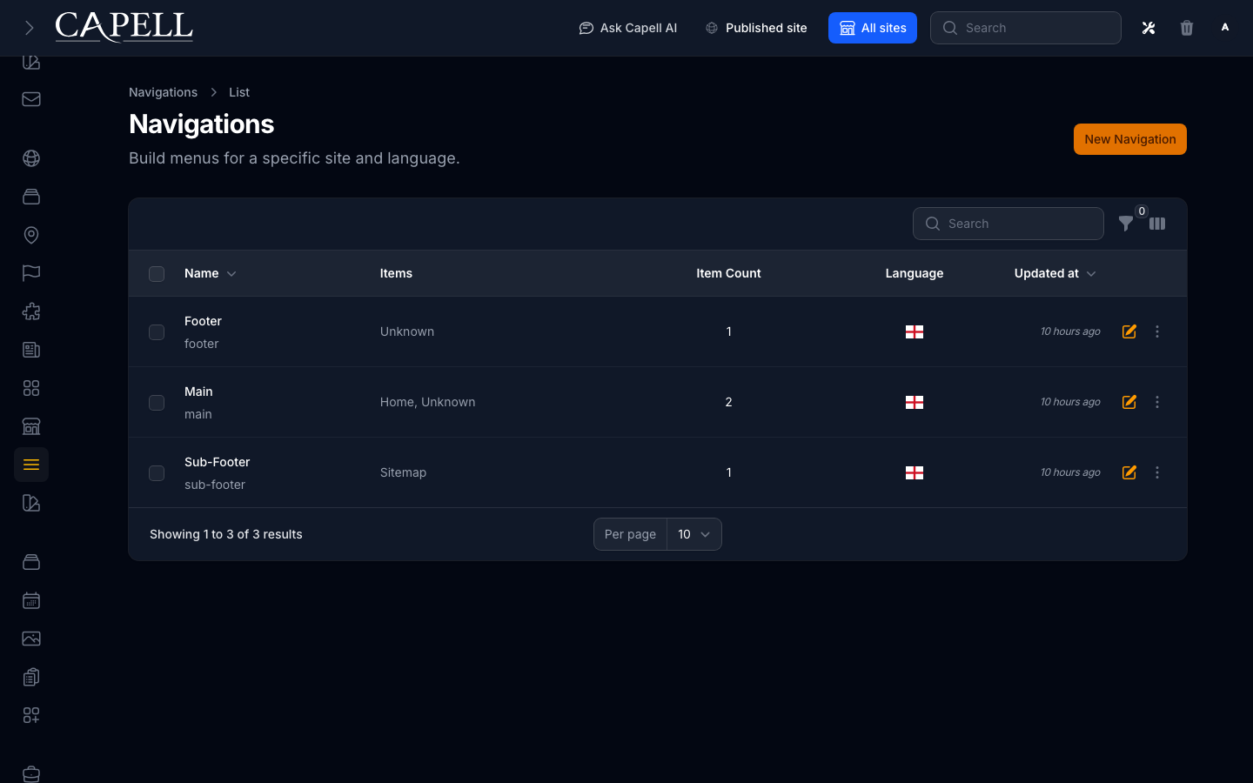
Task: Open the squares-plus add icon in sidebar
Action: click(x=31, y=715)
